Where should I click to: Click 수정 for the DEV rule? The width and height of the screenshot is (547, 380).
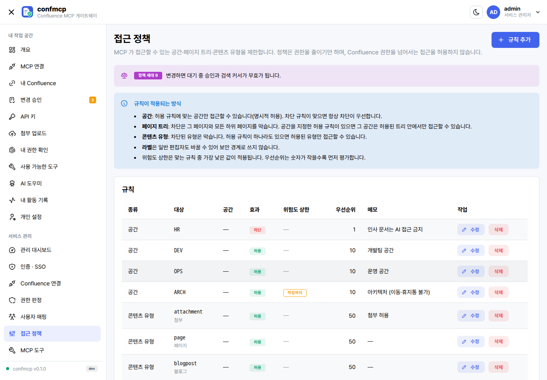coord(471,250)
